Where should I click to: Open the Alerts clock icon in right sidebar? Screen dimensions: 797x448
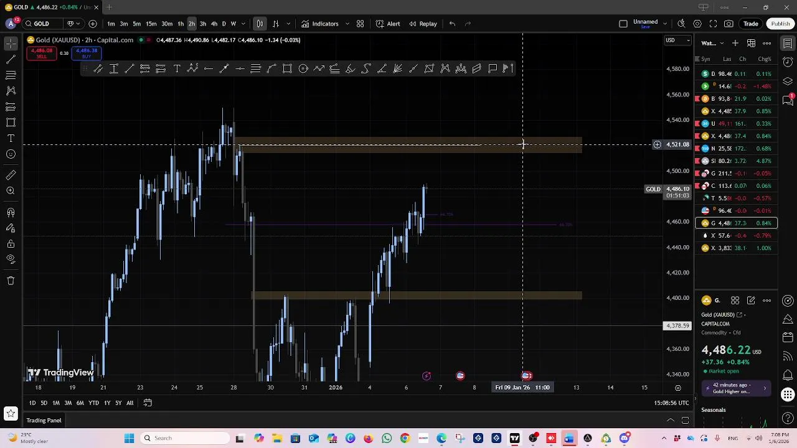click(788, 62)
